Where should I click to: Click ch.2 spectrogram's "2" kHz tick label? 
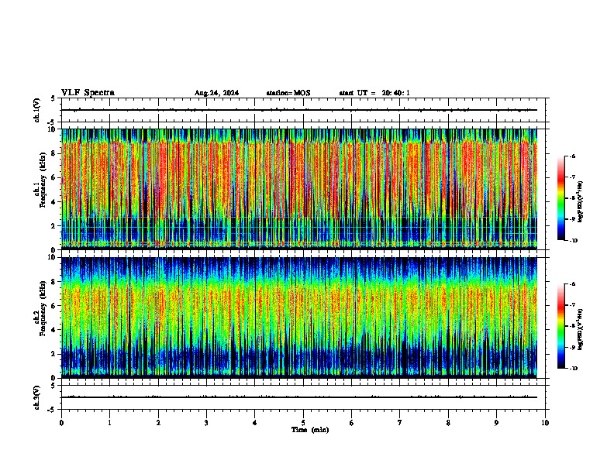(x=54, y=354)
